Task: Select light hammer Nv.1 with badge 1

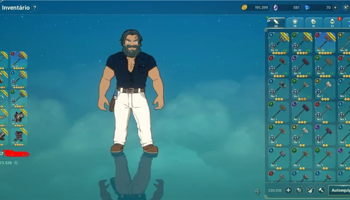Action: click(325, 89)
